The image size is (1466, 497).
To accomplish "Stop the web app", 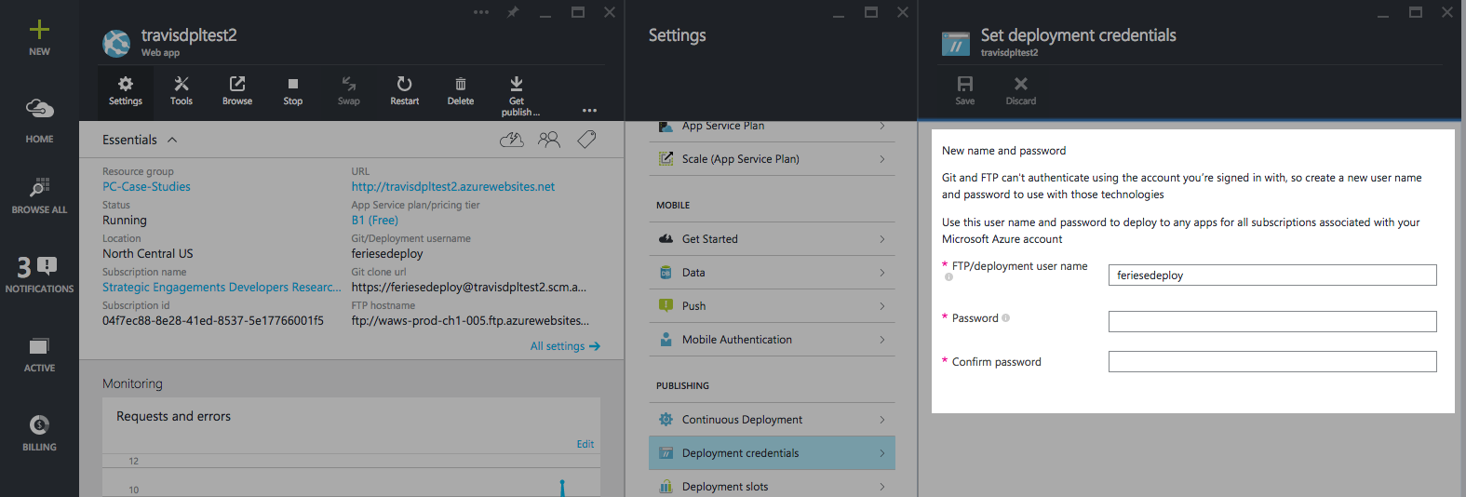I will click(x=293, y=91).
